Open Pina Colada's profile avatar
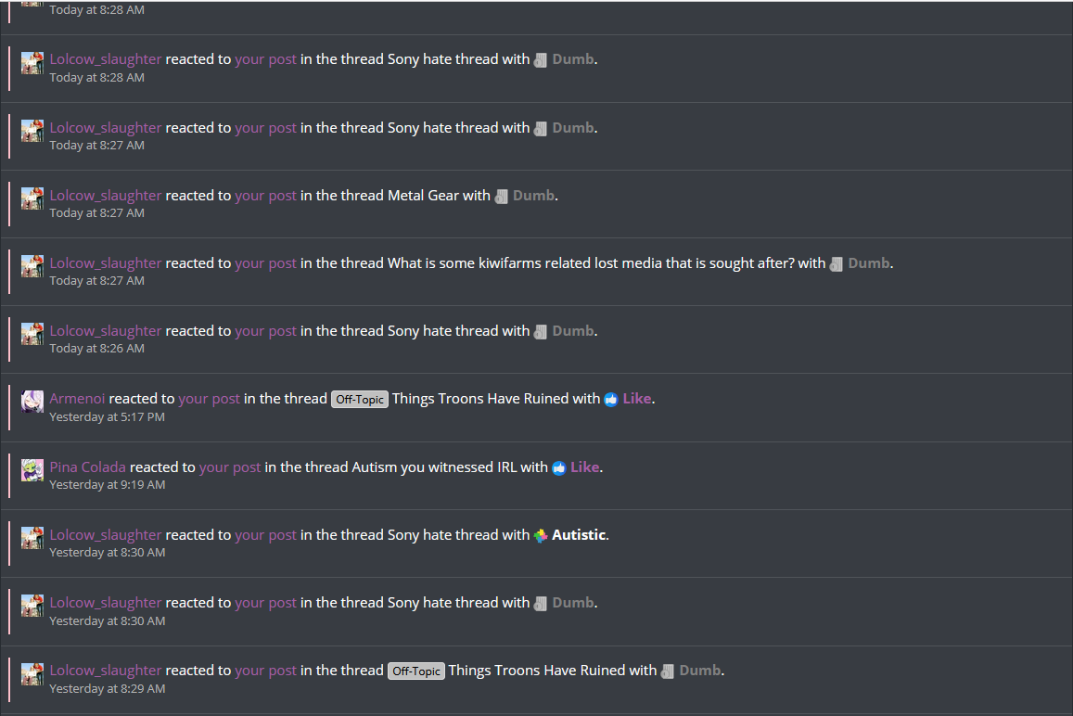Image resolution: width=1073 pixels, height=716 pixels. pyautogui.click(x=32, y=470)
